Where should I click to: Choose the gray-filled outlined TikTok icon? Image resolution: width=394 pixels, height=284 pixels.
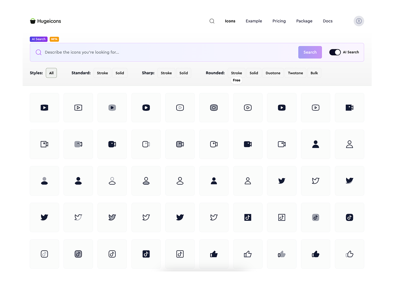[x=78, y=254]
